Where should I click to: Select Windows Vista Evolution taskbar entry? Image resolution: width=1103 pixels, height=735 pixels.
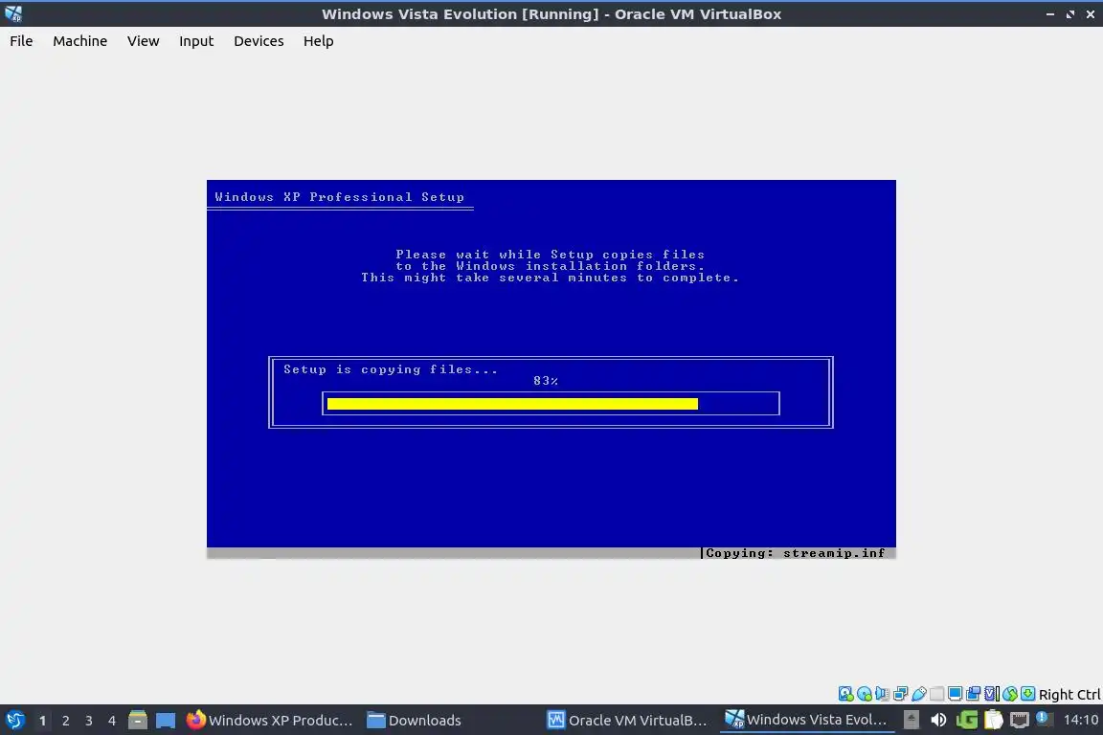pyautogui.click(x=806, y=721)
